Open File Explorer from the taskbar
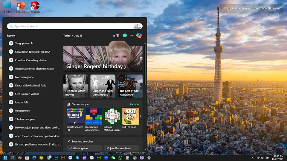This screenshot has width=287, height=161. 41,158
